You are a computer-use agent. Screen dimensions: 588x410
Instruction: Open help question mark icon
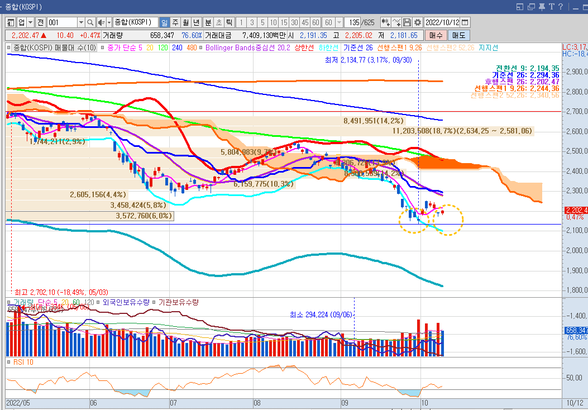561,7
